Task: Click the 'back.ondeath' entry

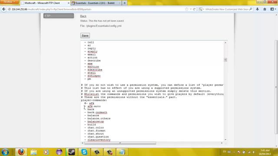Action: 97,113
